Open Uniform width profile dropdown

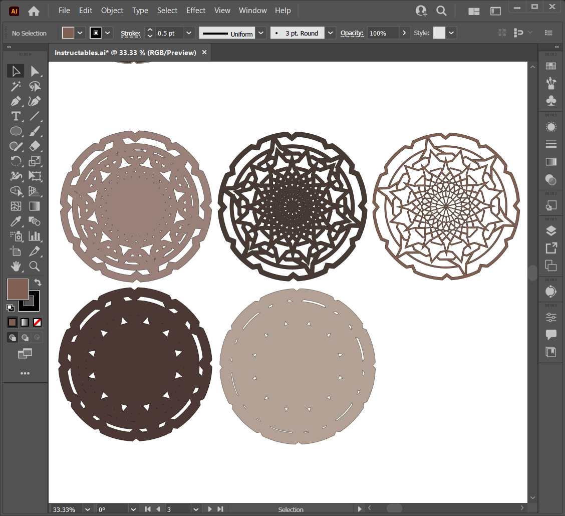pos(261,33)
